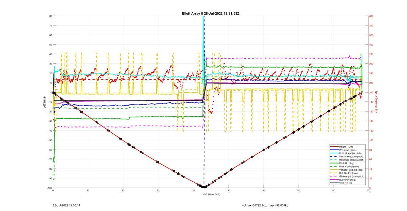
Task: Click the right y-axis tick label "200"
Action: click(x=372, y=92)
